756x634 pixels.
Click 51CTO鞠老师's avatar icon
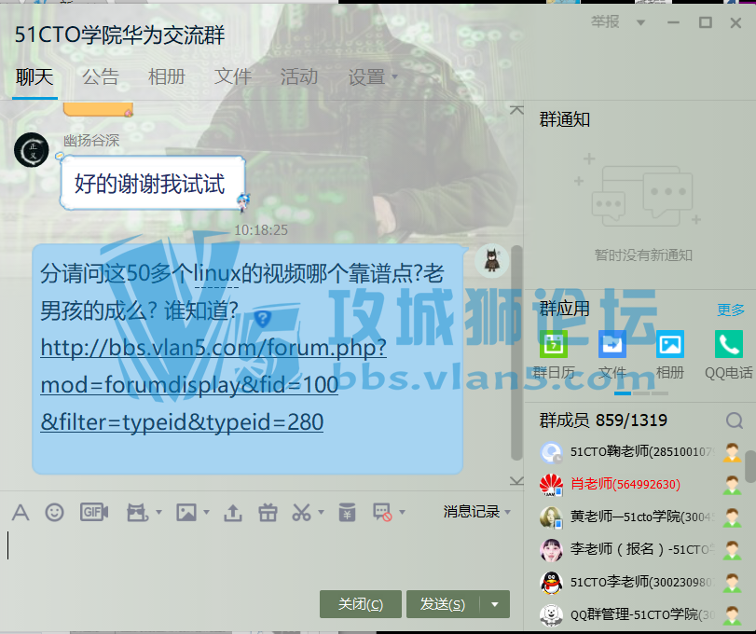[551, 452]
